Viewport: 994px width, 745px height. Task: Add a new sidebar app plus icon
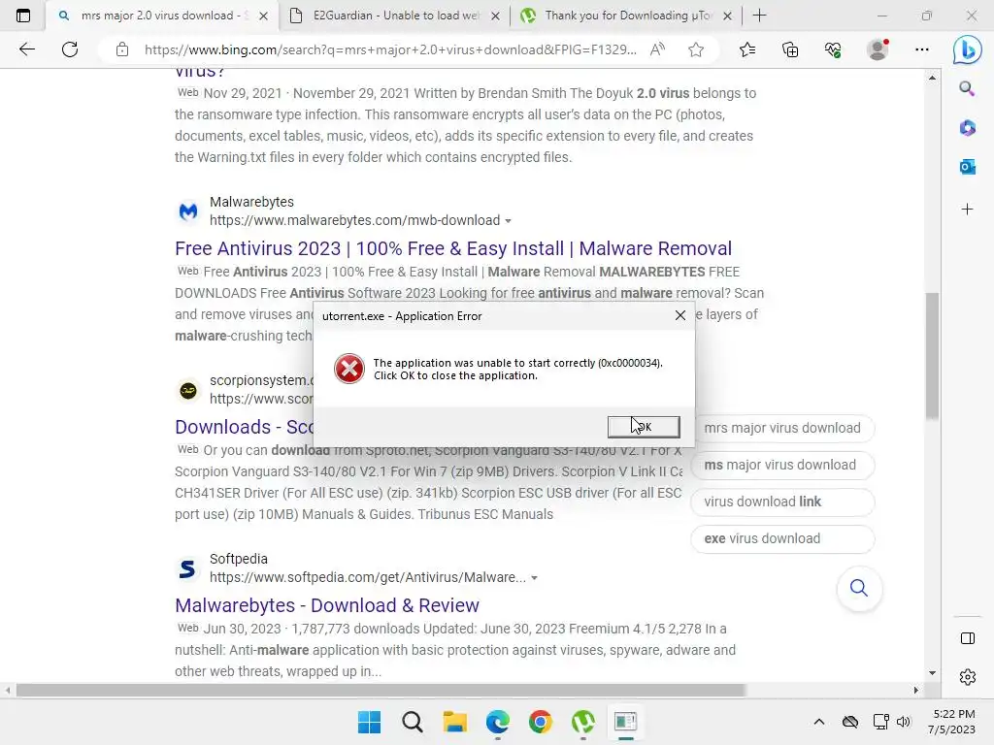[968, 210]
